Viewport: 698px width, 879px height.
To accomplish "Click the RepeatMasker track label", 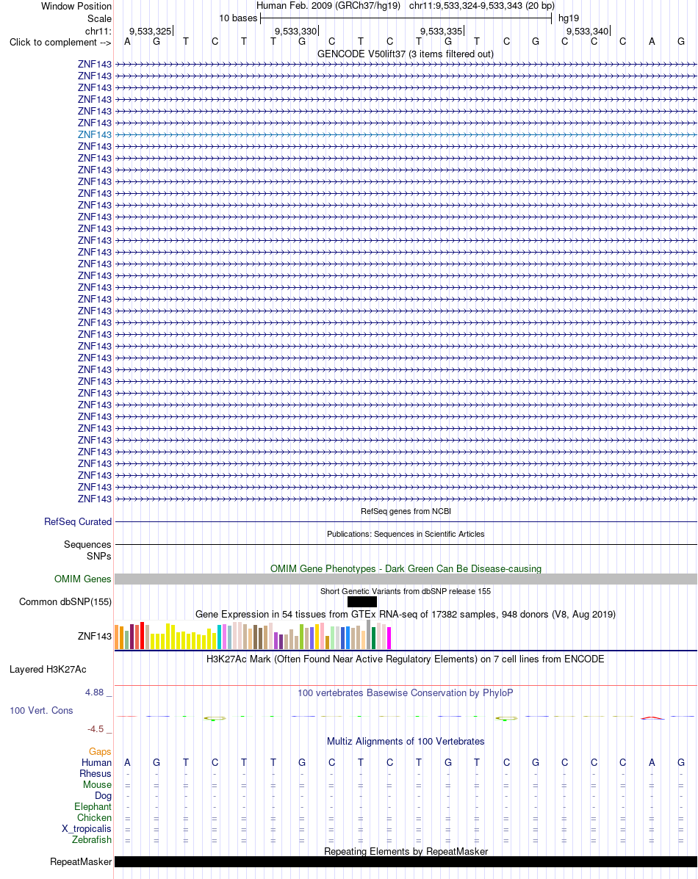I will [x=81, y=861].
